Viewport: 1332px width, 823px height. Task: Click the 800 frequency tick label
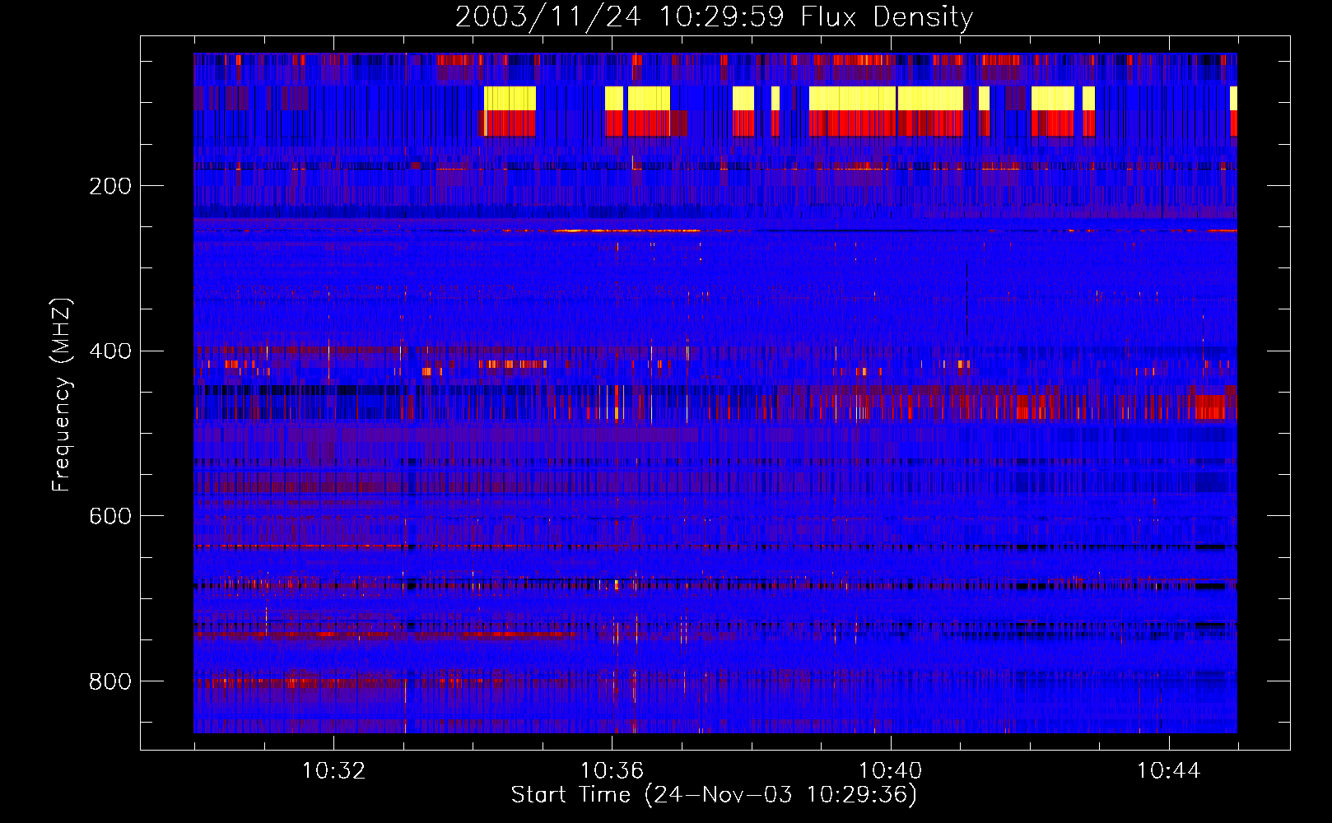110,681
